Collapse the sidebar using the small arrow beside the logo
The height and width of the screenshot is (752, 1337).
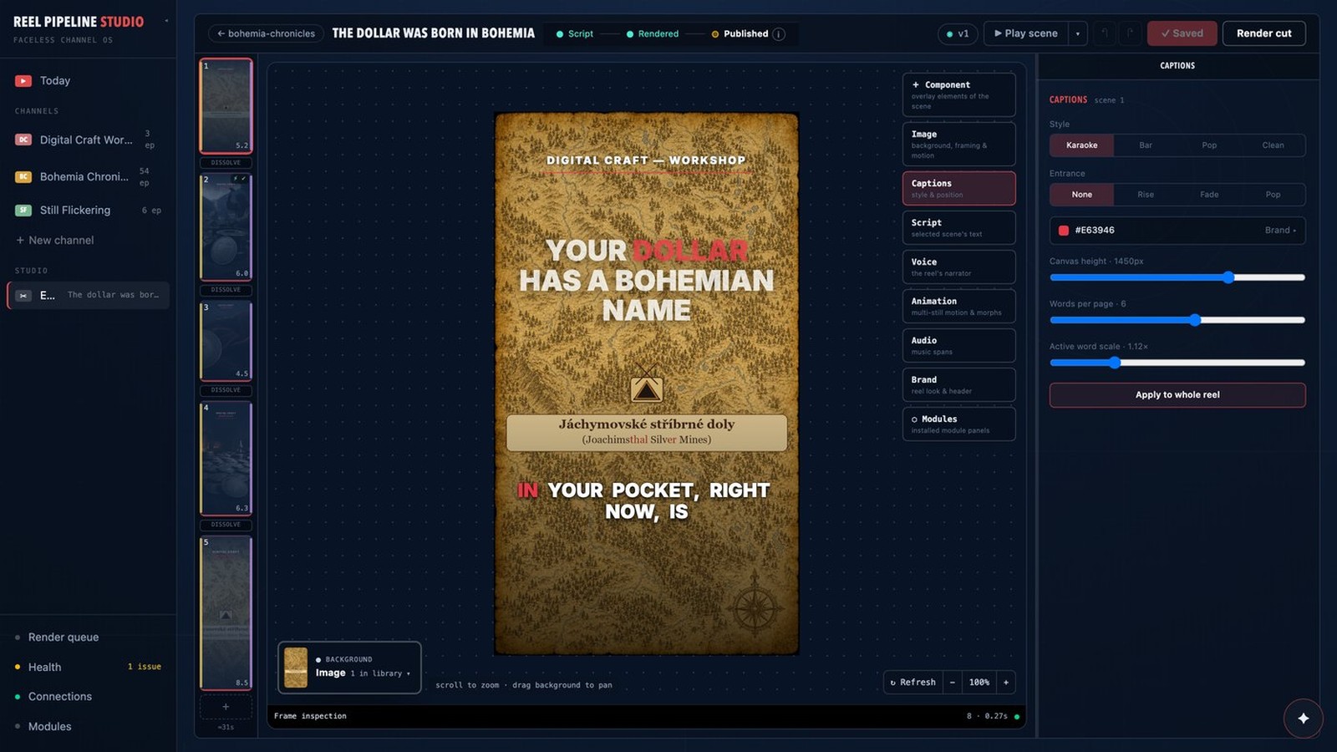[x=166, y=21]
